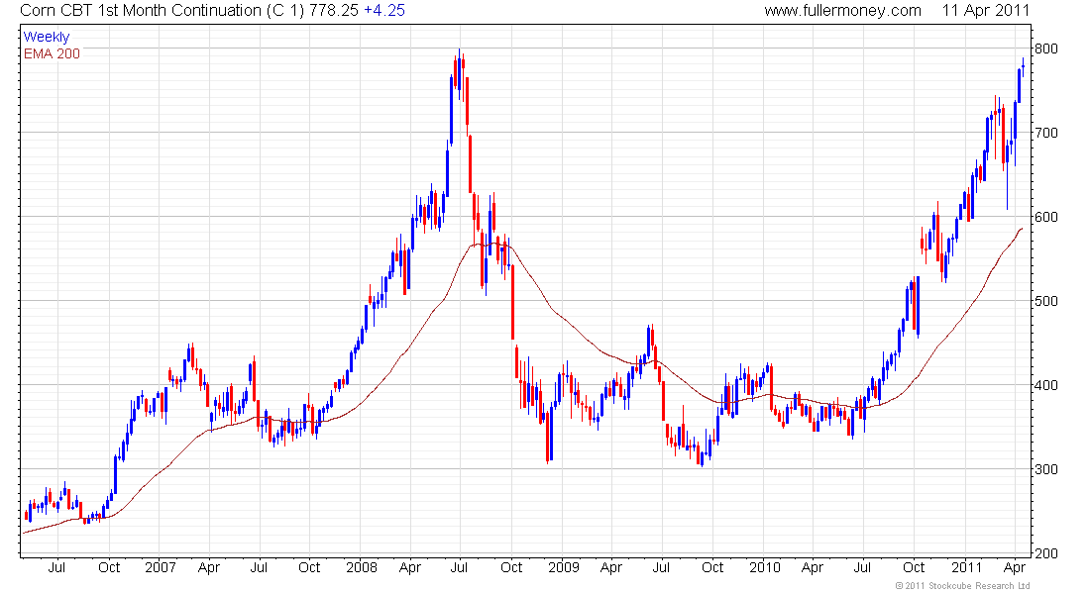The height and width of the screenshot is (594, 1090).
Task: Click the end of the red EMA 200 line
Action: tap(1022, 229)
